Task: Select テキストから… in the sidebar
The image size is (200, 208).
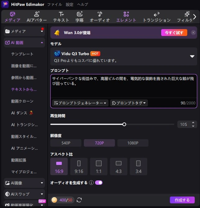Action: [24, 89]
